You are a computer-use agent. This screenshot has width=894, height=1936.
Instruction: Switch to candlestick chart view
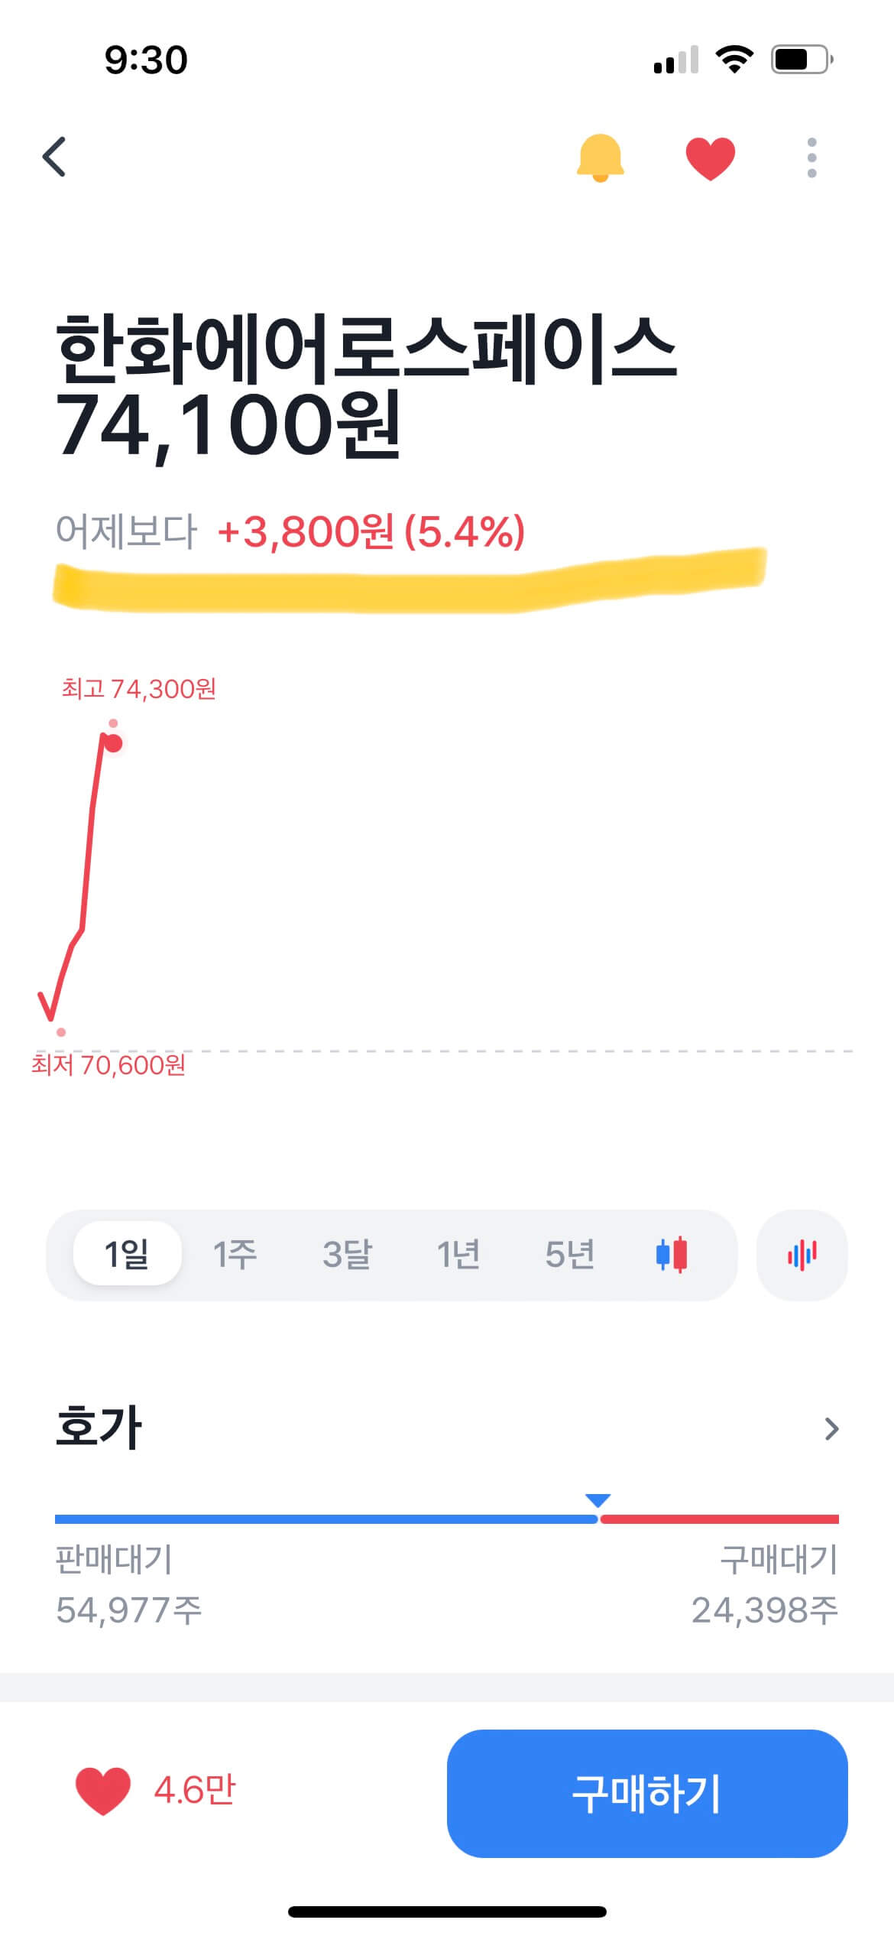click(672, 1255)
